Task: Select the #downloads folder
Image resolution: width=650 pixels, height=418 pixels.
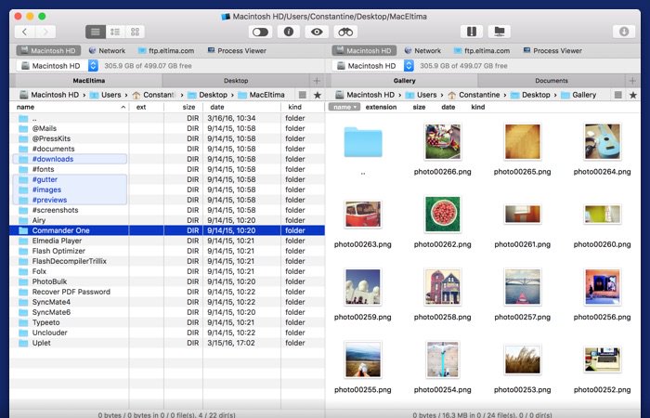Action: coord(70,159)
